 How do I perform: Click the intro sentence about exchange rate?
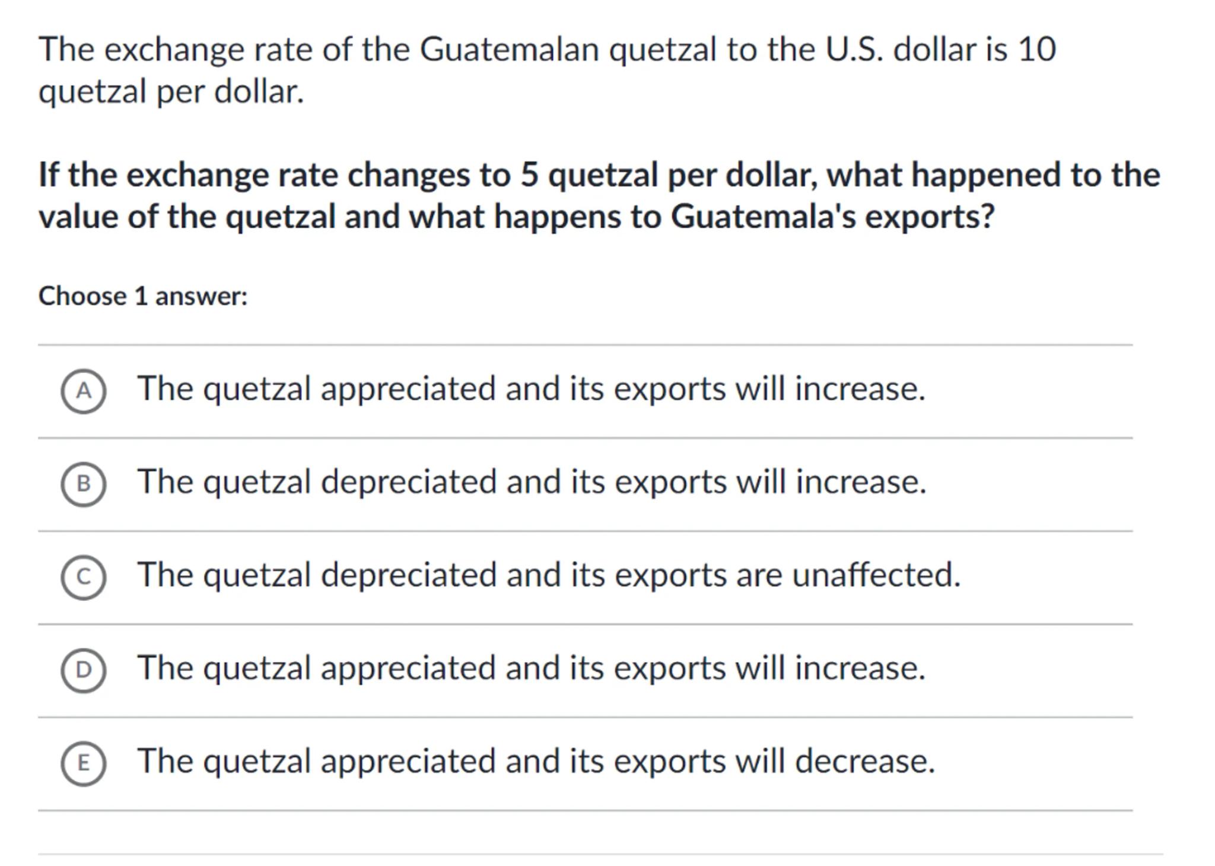(x=547, y=70)
